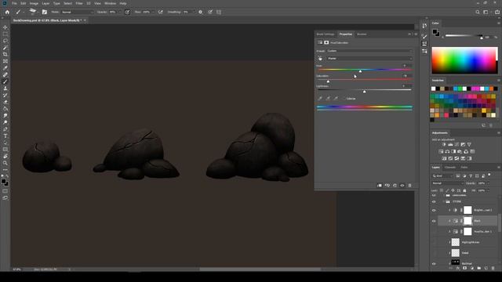This screenshot has width=502, height=282.
Task: Select the Eyedropper tool in left toolbar
Action: (x=5, y=68)
